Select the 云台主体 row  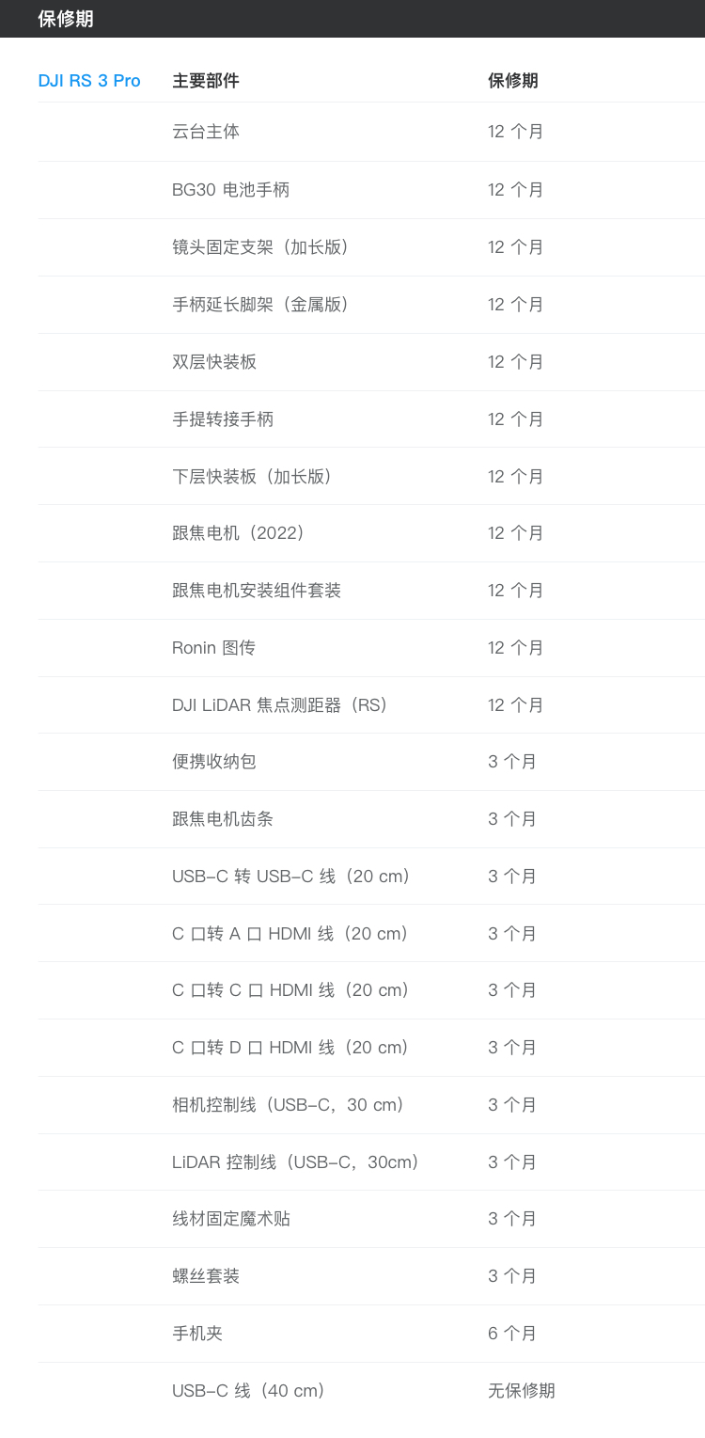click(x=206, y=132)
